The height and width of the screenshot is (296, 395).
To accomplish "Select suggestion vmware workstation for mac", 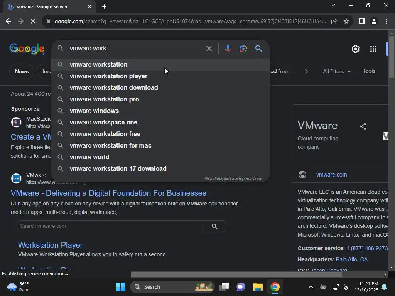I will pyautogui.click(x=160, y=145).
